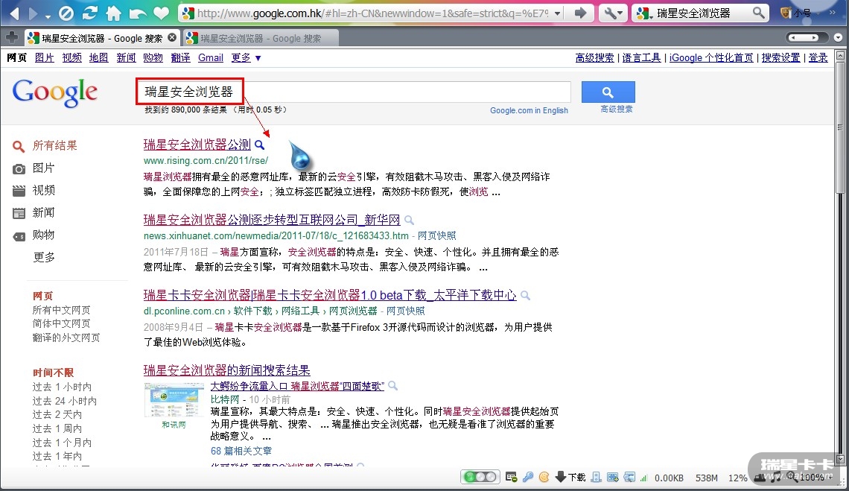Open the 68 篇相关文章 link
The image size is (849, 491).
[241, 451]
